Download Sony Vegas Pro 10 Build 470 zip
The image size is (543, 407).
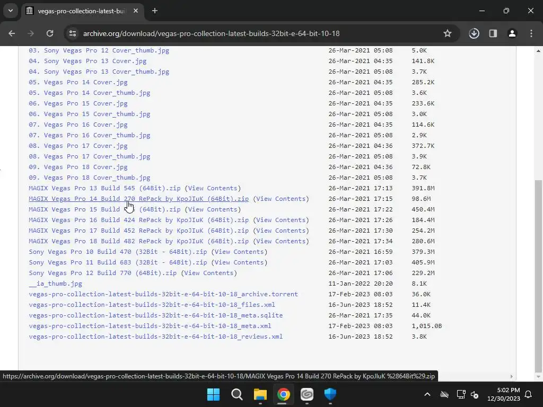tap(118, 252)
